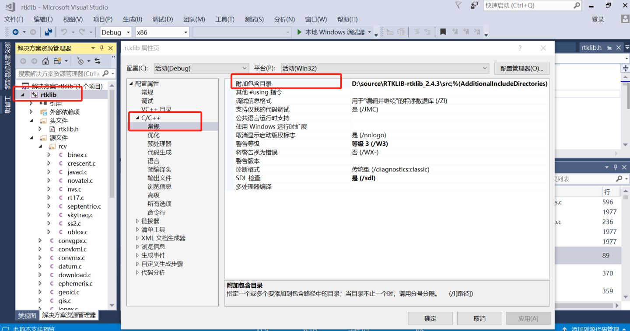This screenshot has height=331, width=630.
Task: Click the notifications flag icon in title bar
Action: (458, 5)
